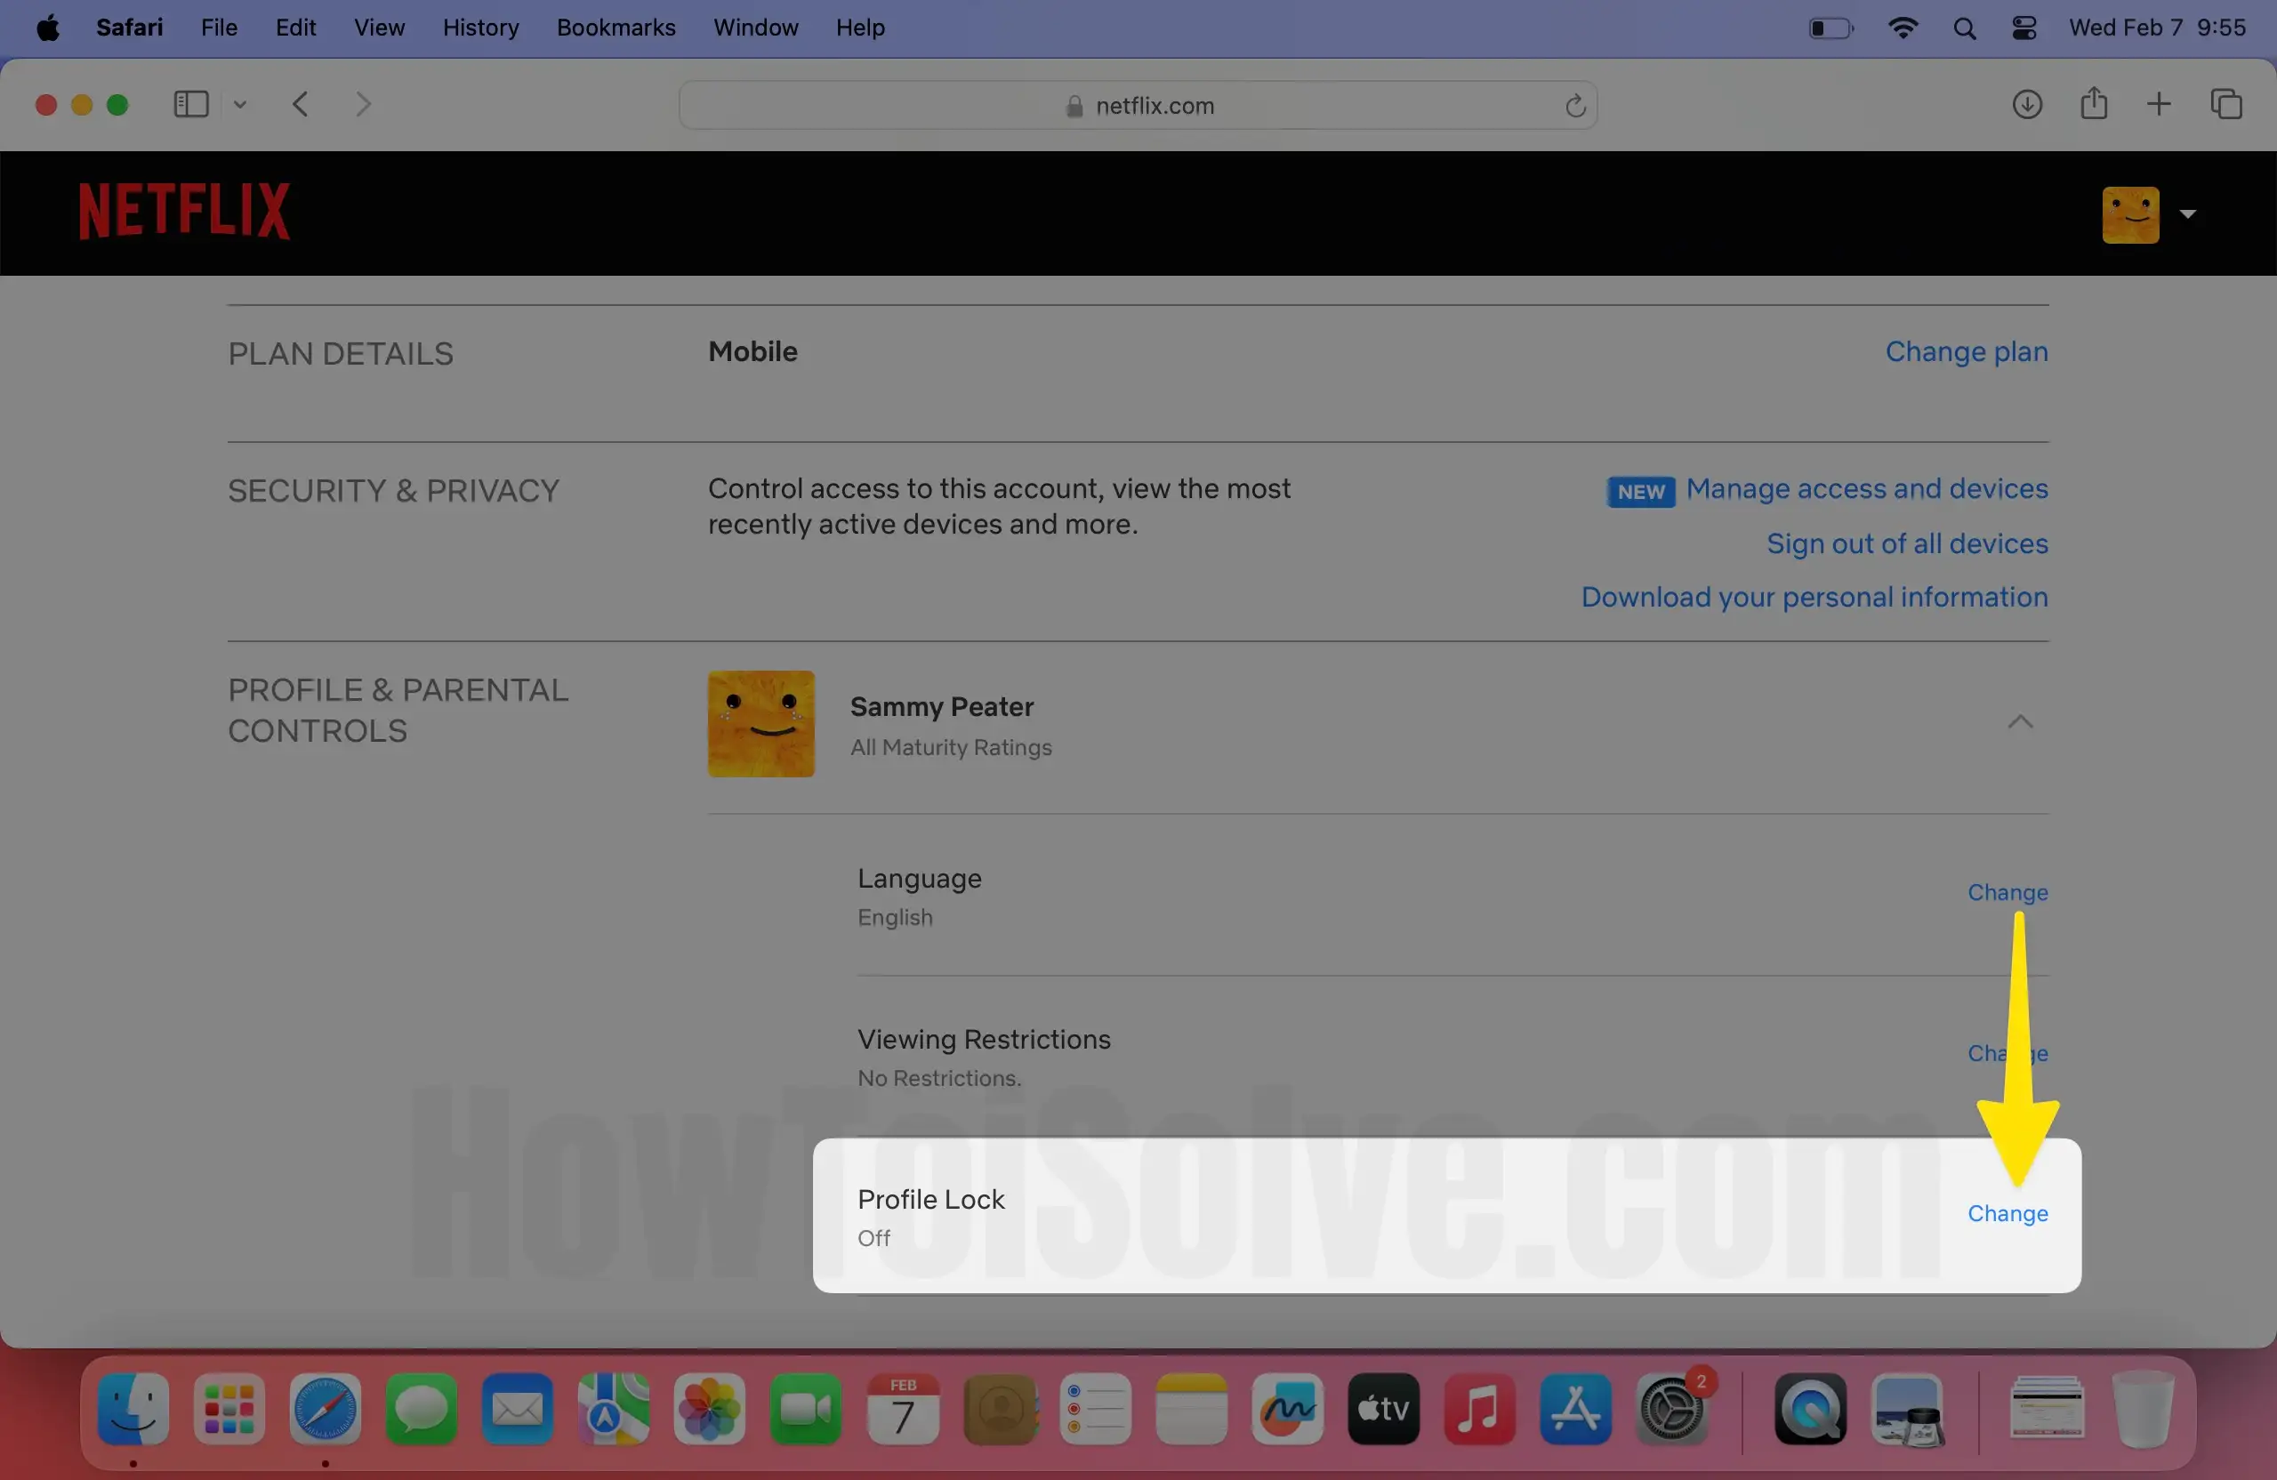Click the Change plan link
The height and width of the screenshot is (1480, 2277).
click(1965, 352)
